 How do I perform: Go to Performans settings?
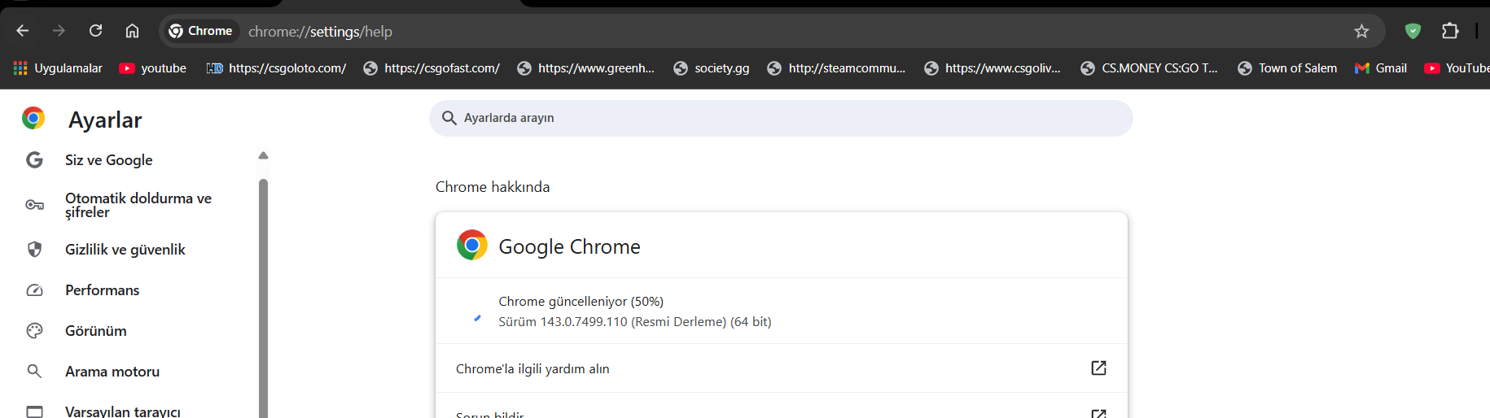103,290
